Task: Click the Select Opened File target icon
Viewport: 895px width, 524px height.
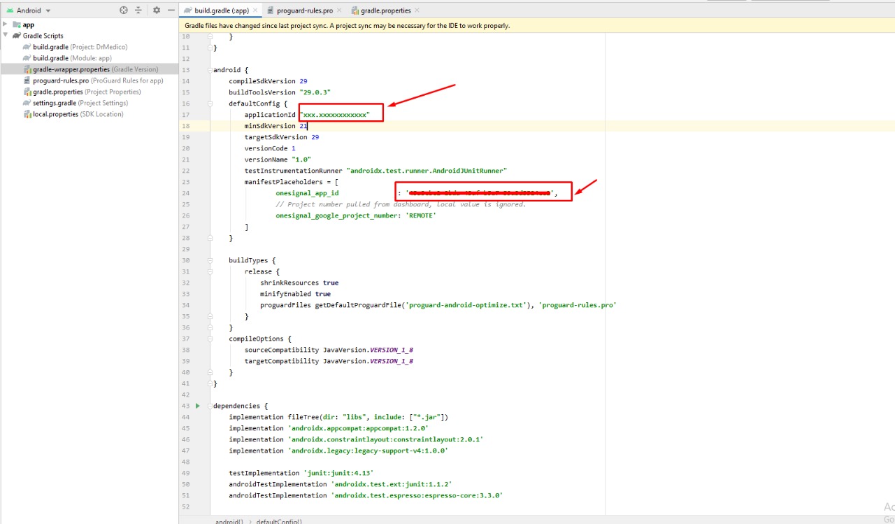Action: 124,10
